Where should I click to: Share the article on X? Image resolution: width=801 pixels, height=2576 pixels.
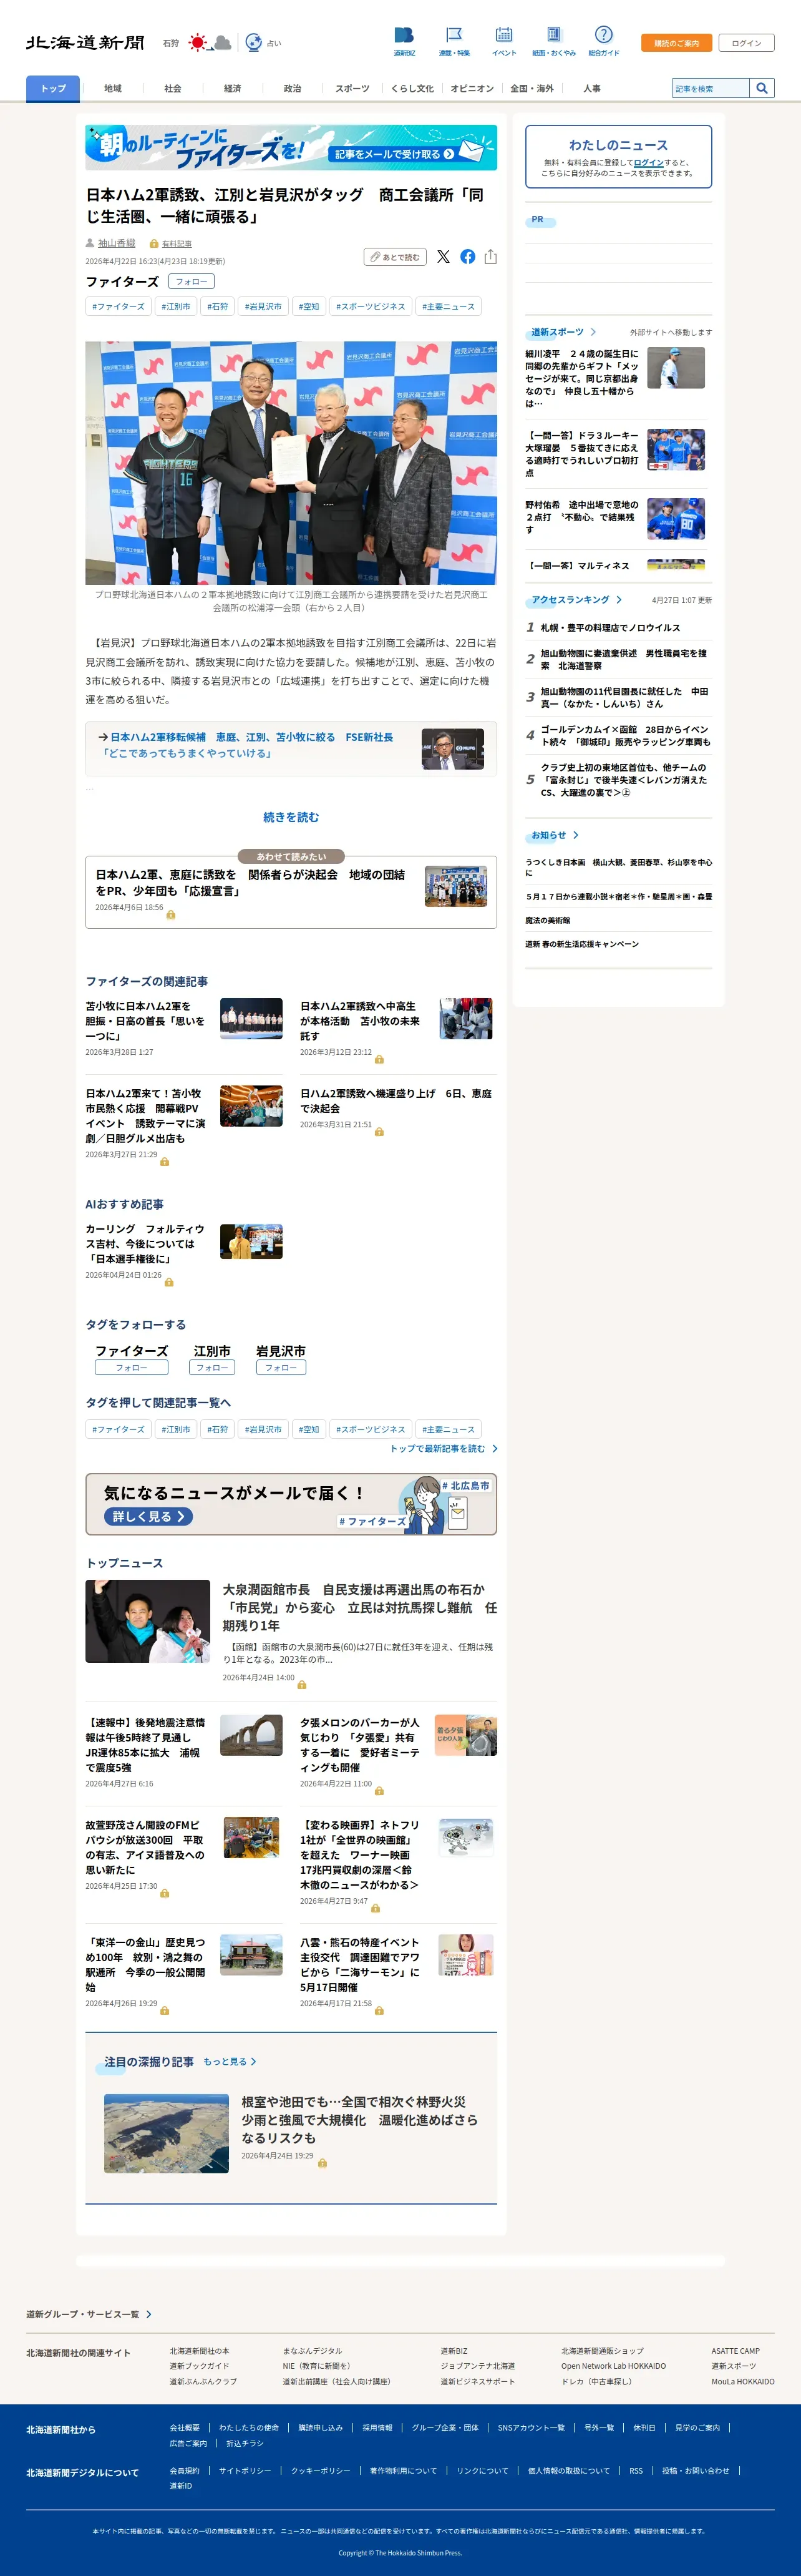443,257
